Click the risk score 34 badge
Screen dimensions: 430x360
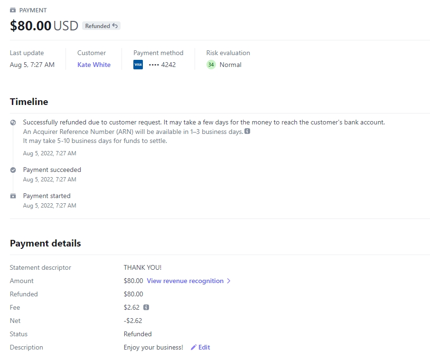[x=211, y=65]
